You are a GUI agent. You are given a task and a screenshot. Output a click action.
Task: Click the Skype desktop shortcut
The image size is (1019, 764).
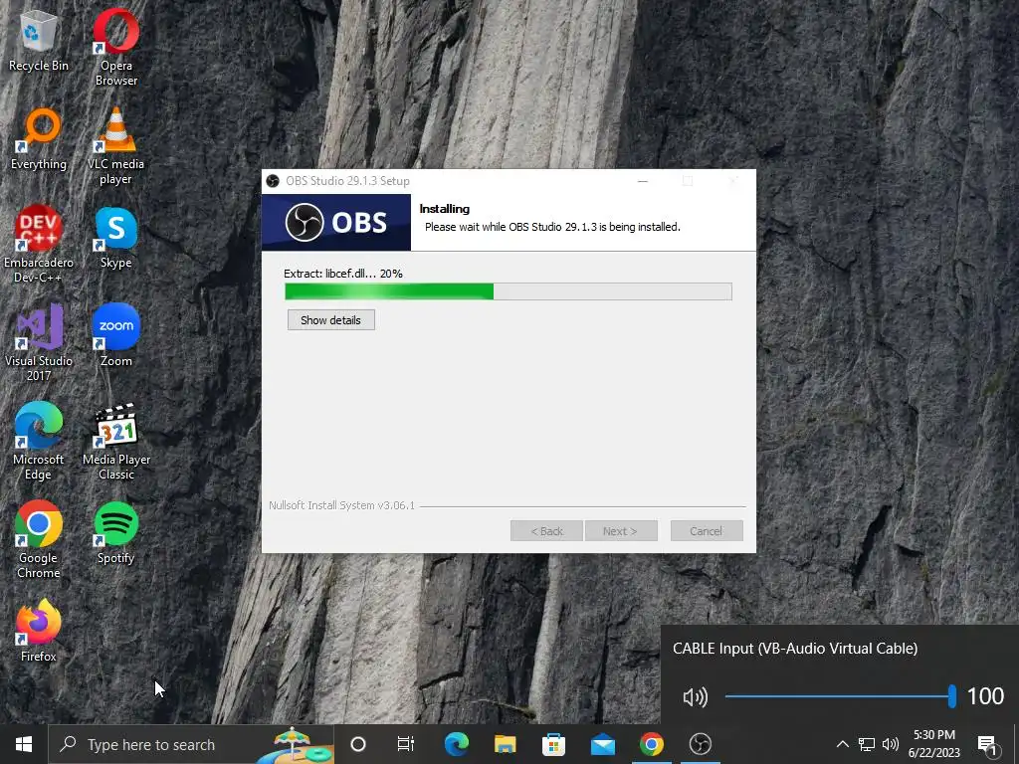[115, 238]
